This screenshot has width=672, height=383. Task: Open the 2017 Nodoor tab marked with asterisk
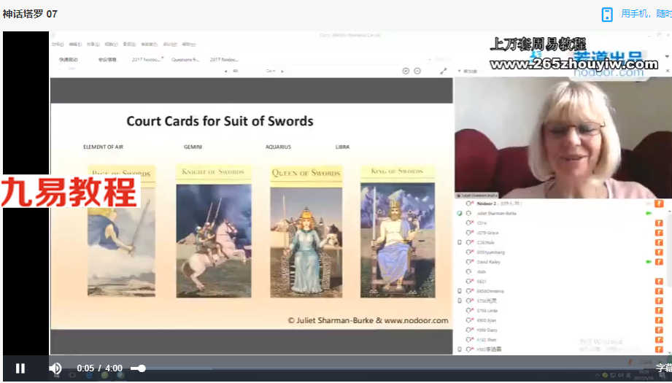pos(147,60)
